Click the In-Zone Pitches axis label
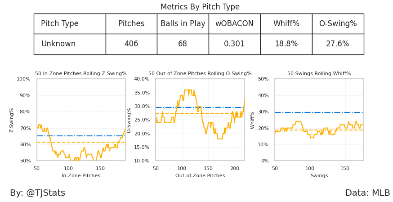 (81, 176)
